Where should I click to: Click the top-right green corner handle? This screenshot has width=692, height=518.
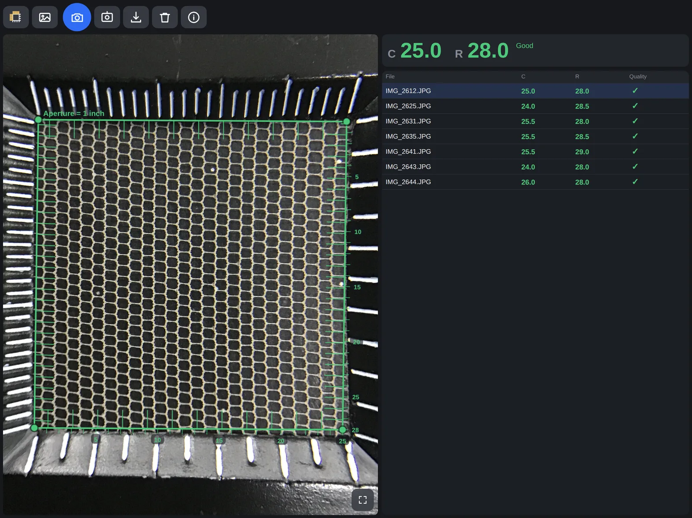(x=347, y=122)
